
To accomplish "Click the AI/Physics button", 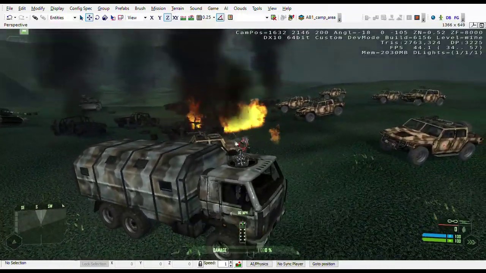I will (x=259, y=264).
